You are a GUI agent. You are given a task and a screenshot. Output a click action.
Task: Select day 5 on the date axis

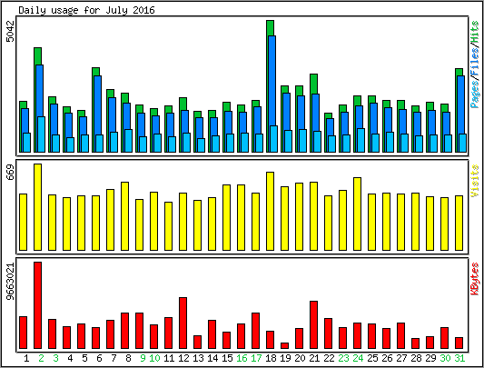pos(84,358)
